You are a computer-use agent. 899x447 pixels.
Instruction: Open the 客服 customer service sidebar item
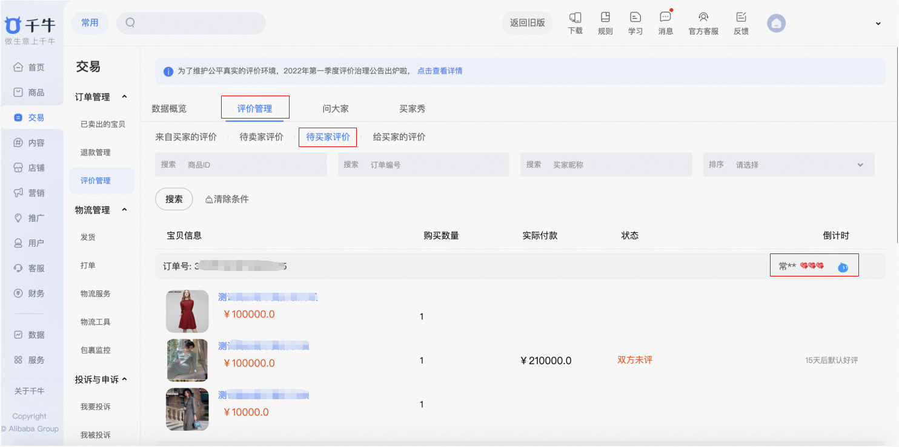pos(29,268)
